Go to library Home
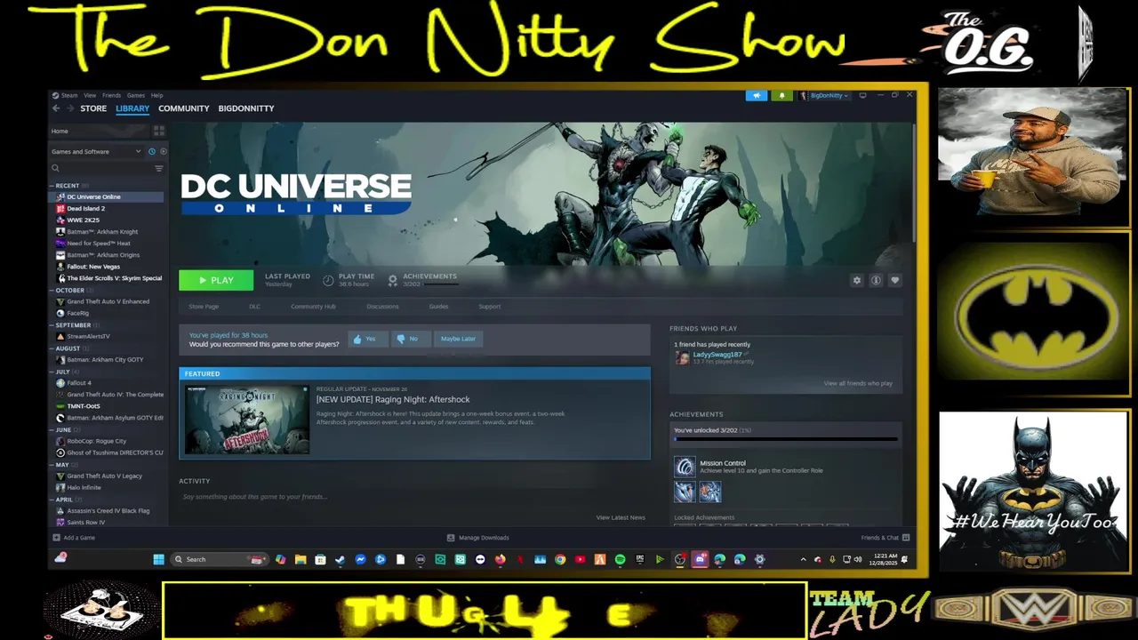 point(60,132)
